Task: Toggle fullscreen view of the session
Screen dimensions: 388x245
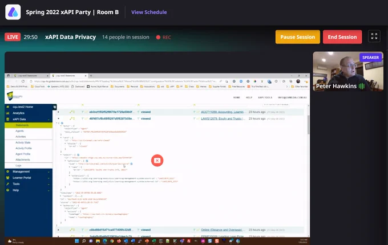Action: click(374, 36)
